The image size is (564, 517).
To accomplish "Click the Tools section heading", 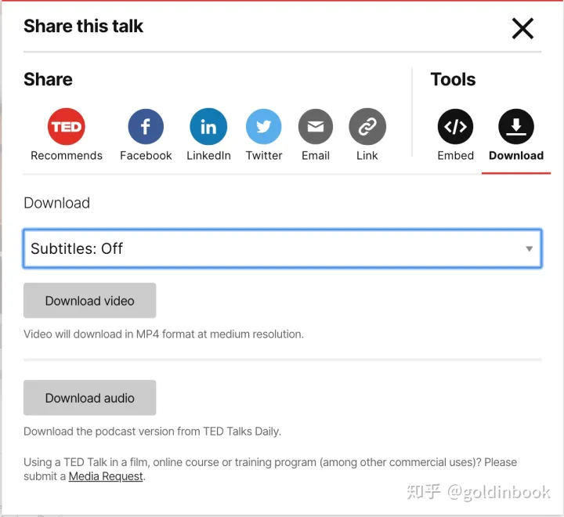I will pos(453,79).
